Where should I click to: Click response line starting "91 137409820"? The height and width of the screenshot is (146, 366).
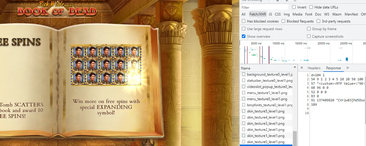point(338,100)
